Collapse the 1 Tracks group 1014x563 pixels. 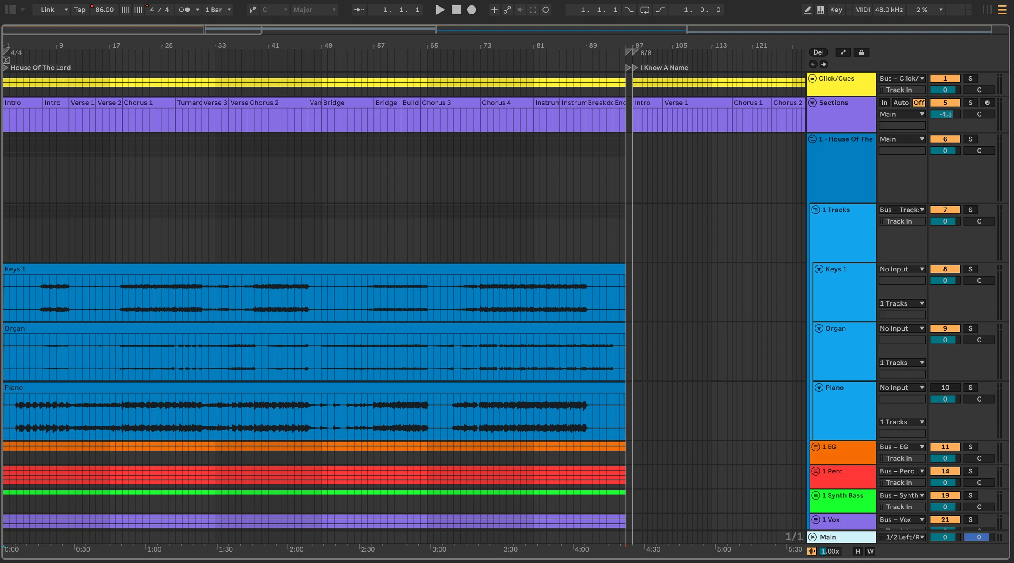pyautogui.click(x=816, y=210)
